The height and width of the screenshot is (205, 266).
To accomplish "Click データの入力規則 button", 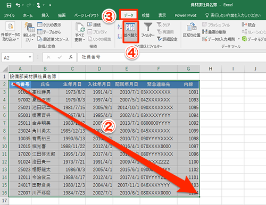I will (219, 39).
